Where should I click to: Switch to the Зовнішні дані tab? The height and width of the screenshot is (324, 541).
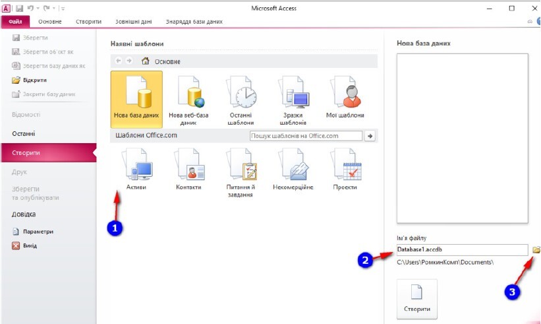point(134,21)
